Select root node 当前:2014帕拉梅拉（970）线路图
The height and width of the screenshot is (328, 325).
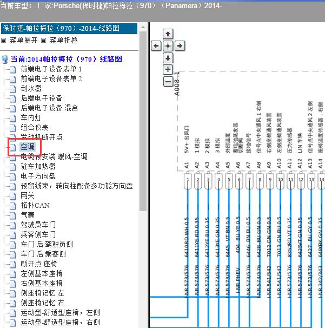pos(67,59)
